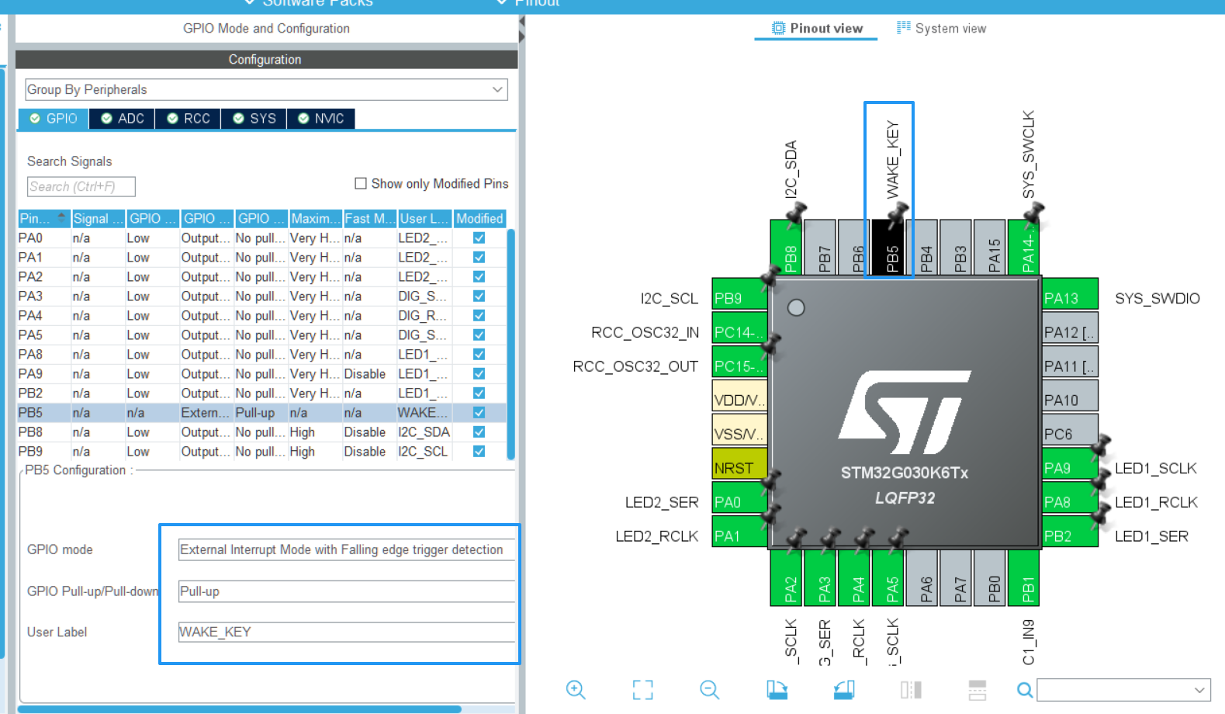1225x714 pixels.
Task: Select the PA0 row in the table
Action: [262, 238]
